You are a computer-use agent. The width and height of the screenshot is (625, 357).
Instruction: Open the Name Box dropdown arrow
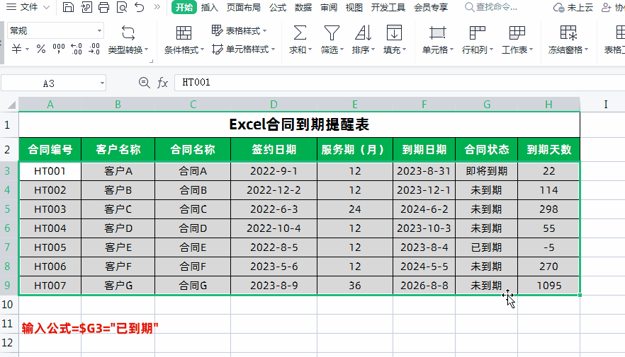(x=102, y=83)
